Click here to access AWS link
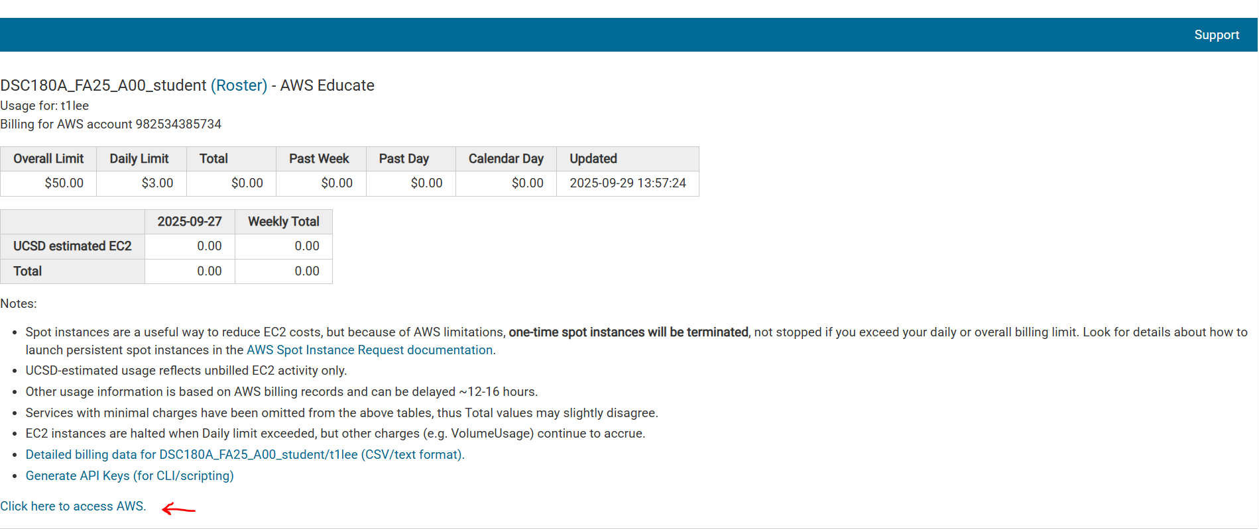Viewport: 1259px width, 529px height. [73, 506]
